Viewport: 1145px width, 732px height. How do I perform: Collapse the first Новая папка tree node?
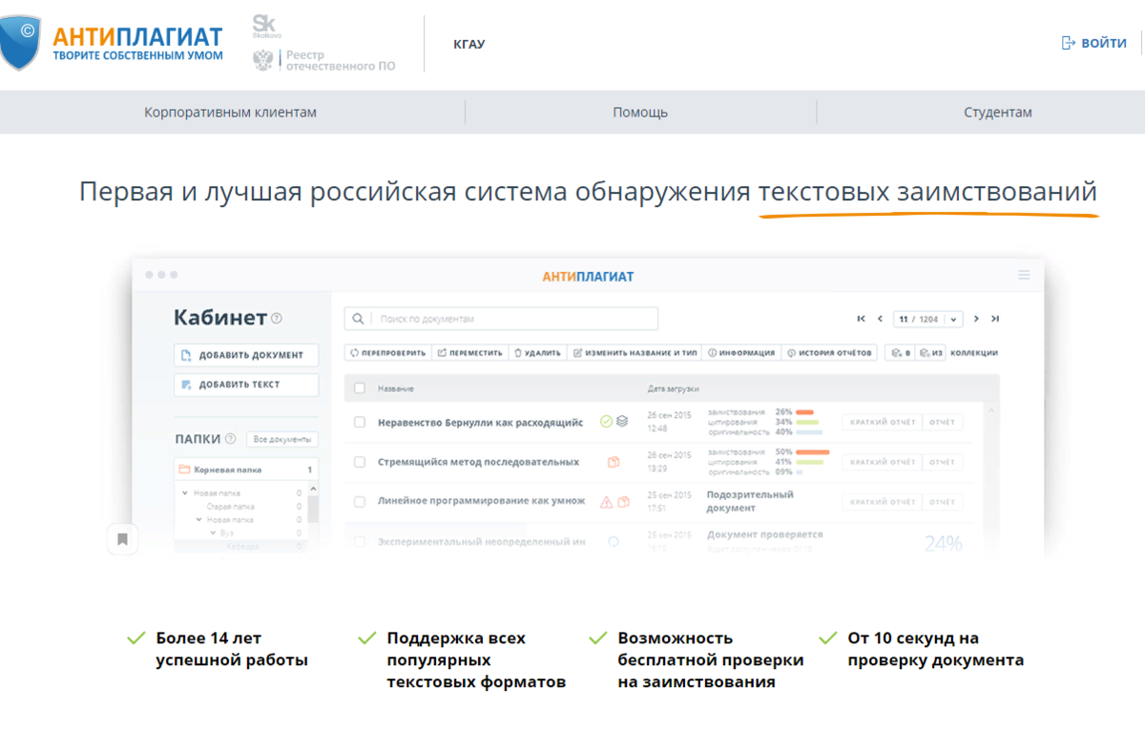tap(185, 493)
